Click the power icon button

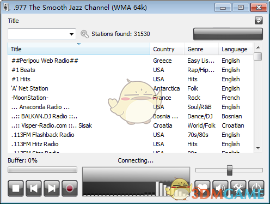point(256,188)
